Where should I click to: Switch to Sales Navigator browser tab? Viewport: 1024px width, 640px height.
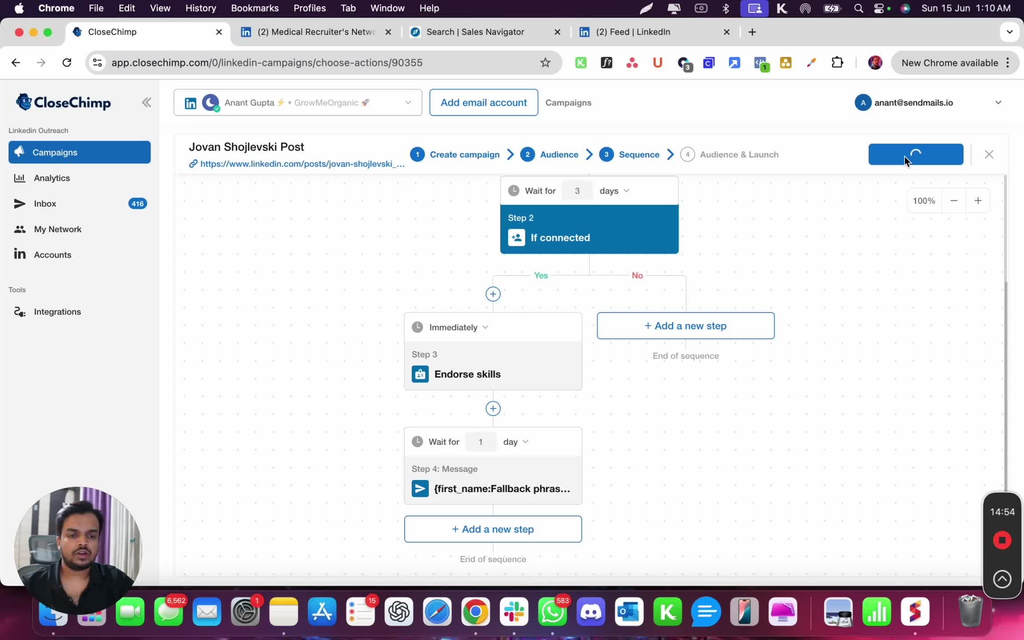coord(475,32)
